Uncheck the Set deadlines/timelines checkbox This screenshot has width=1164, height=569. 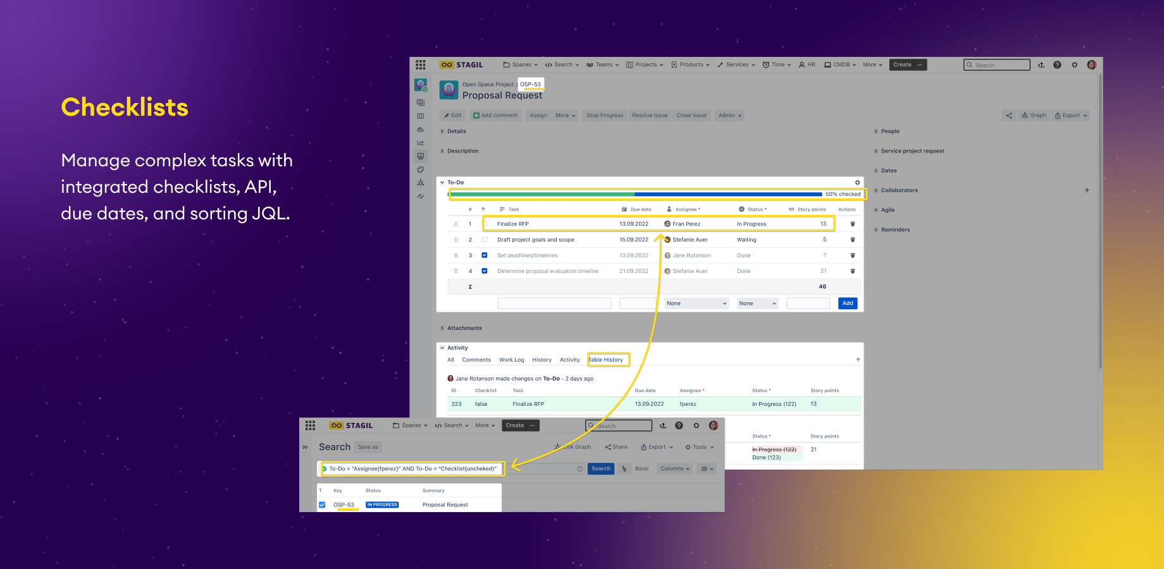485,255
